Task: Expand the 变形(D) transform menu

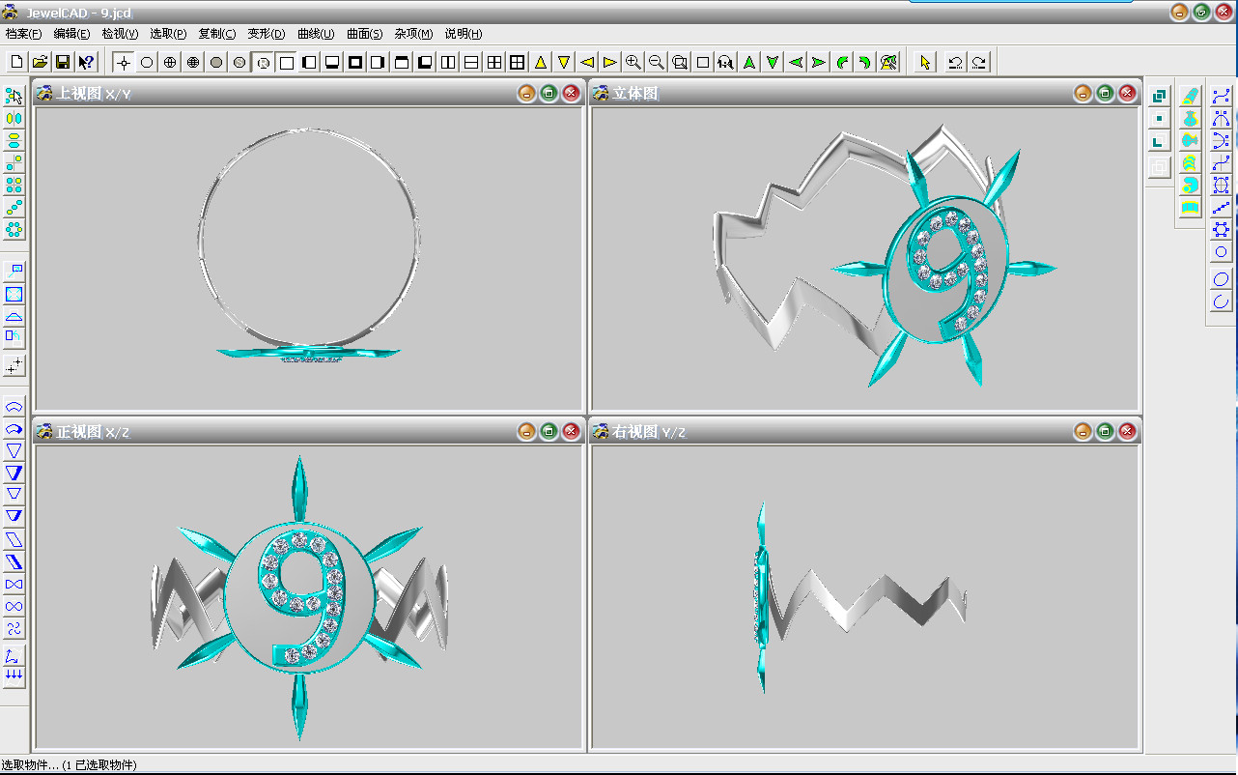Action: [267, 34]
